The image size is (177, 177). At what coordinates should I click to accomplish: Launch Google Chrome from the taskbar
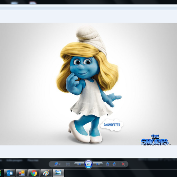click(x=34, y=173)
